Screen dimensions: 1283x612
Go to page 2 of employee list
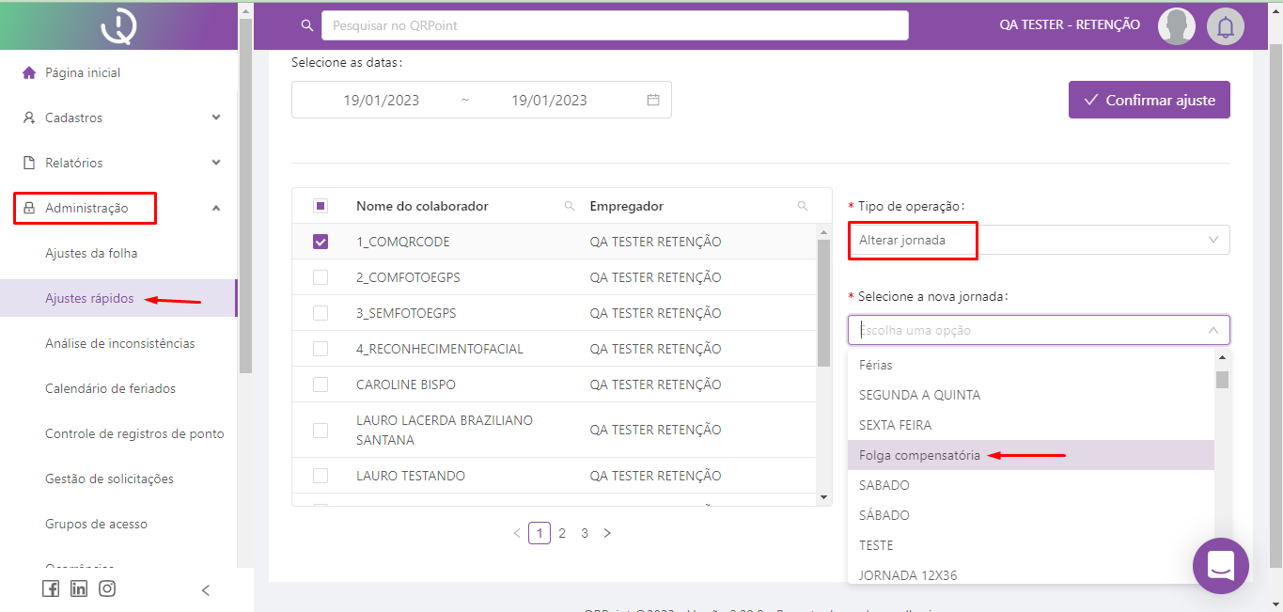[562, 533]
